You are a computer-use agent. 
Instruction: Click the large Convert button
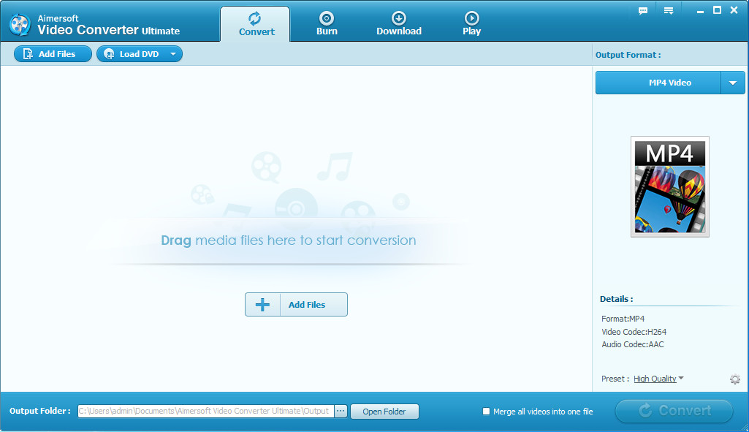click(674, 411)
